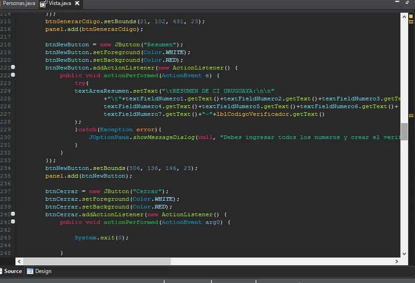
Task: Click lblCodigoVerificador.getText() on line 227
Action: point(270,114)
